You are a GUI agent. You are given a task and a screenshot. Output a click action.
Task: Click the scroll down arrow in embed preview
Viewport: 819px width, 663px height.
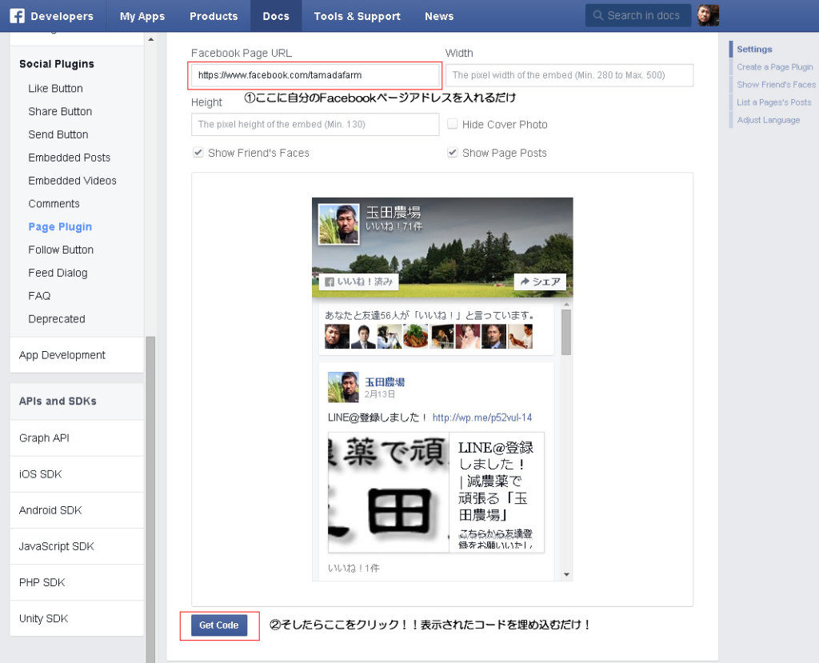[566, 574]
